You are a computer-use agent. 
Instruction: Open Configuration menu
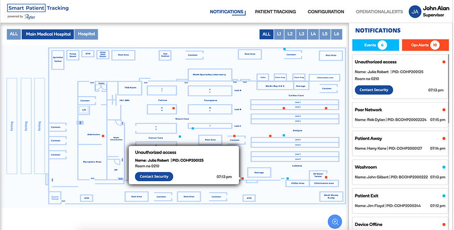[x=326, y=12]
